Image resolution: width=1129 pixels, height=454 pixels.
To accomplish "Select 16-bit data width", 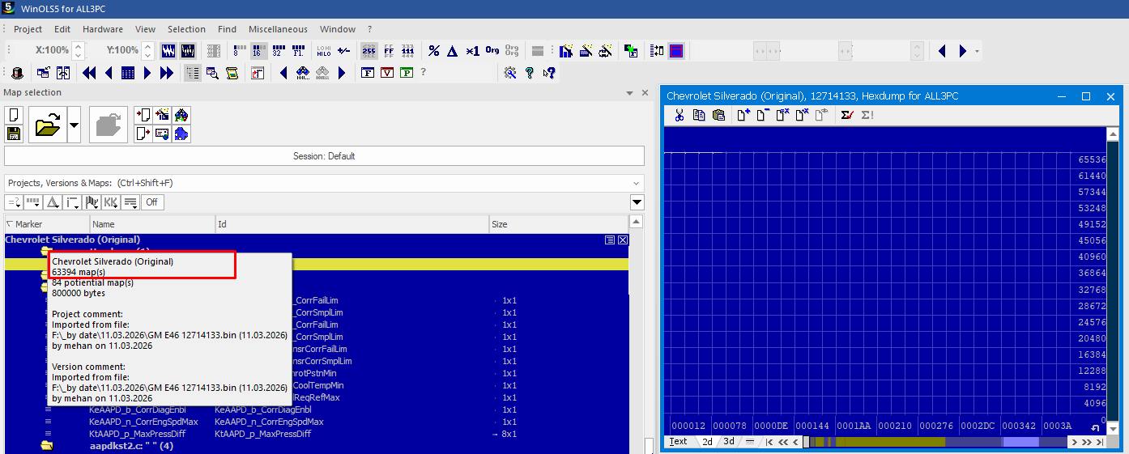I will 258,50.
